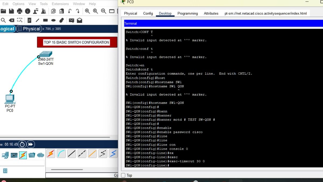Draw a line with the Line tool
Viewport: 323px width, 182px height.
coord(37,20)
